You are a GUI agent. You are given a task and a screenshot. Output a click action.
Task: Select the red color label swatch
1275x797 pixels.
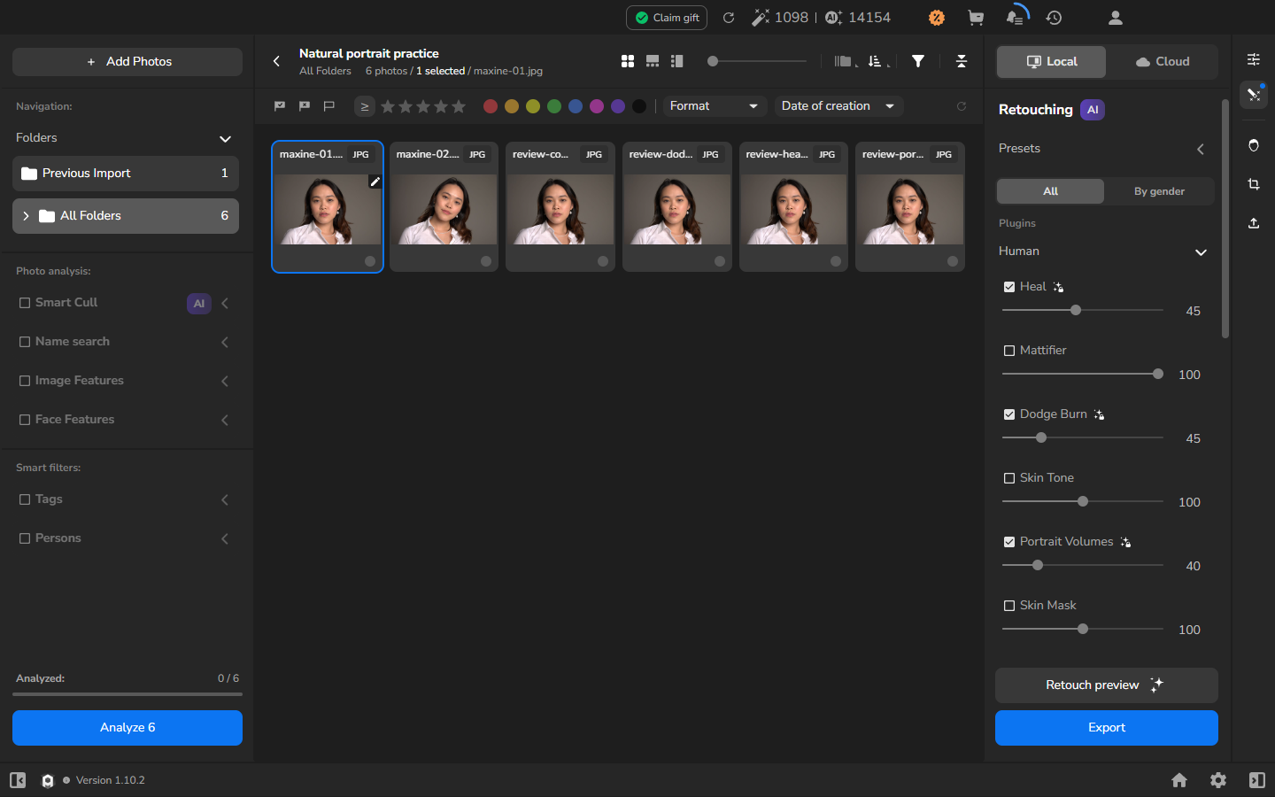(491, 106)
